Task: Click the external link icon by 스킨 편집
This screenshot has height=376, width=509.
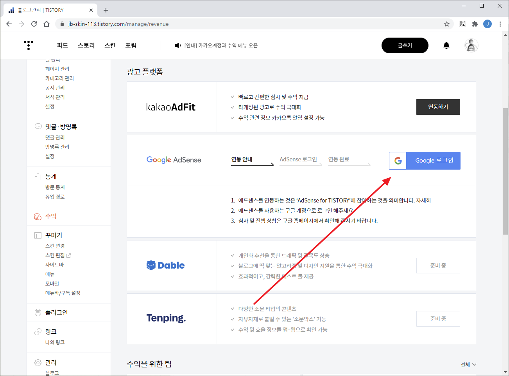Action: pyautogui.click(x=69, y=255)
